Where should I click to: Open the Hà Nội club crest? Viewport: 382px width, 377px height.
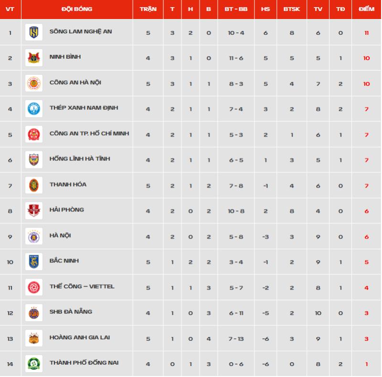pos(34,236)
